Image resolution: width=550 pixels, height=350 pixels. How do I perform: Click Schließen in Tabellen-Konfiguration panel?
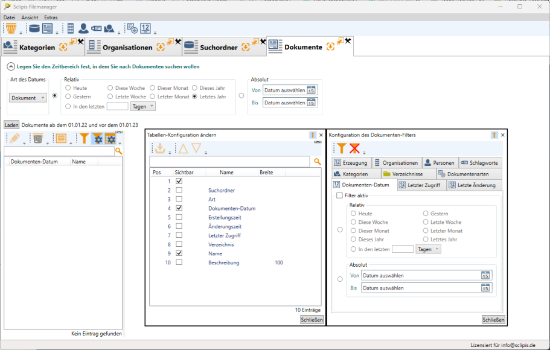pos(312,320)
